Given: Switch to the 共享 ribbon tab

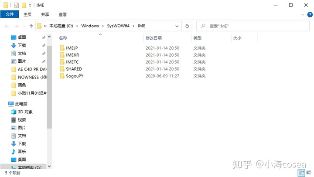Looking at the screenshot, I should pyautogui.click(x=45, y=14).
